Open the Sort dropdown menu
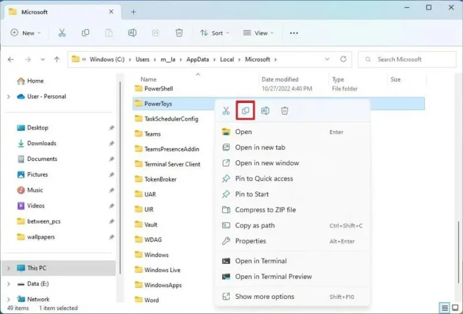The height and width of the screenshot is (314, 463). coord(214,33)
